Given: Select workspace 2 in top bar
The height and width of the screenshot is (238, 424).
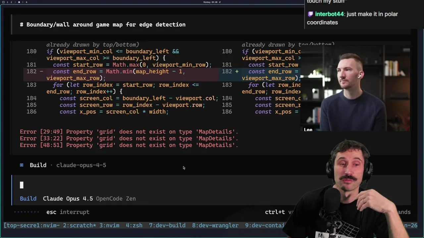Looking at the screenshot, I should point(11,2).
